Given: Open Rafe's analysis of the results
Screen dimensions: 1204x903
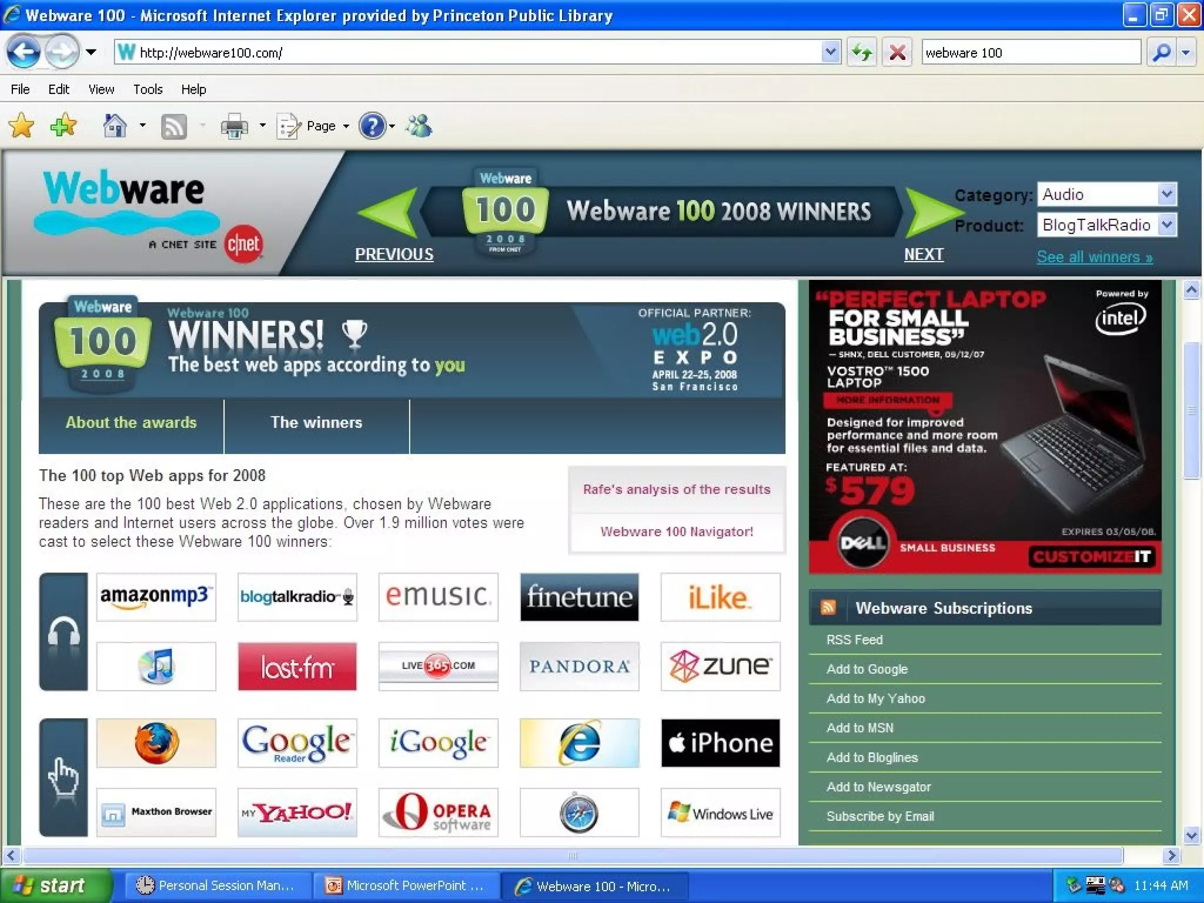Looking at the screenshot, I should click(x=676, y=490).
